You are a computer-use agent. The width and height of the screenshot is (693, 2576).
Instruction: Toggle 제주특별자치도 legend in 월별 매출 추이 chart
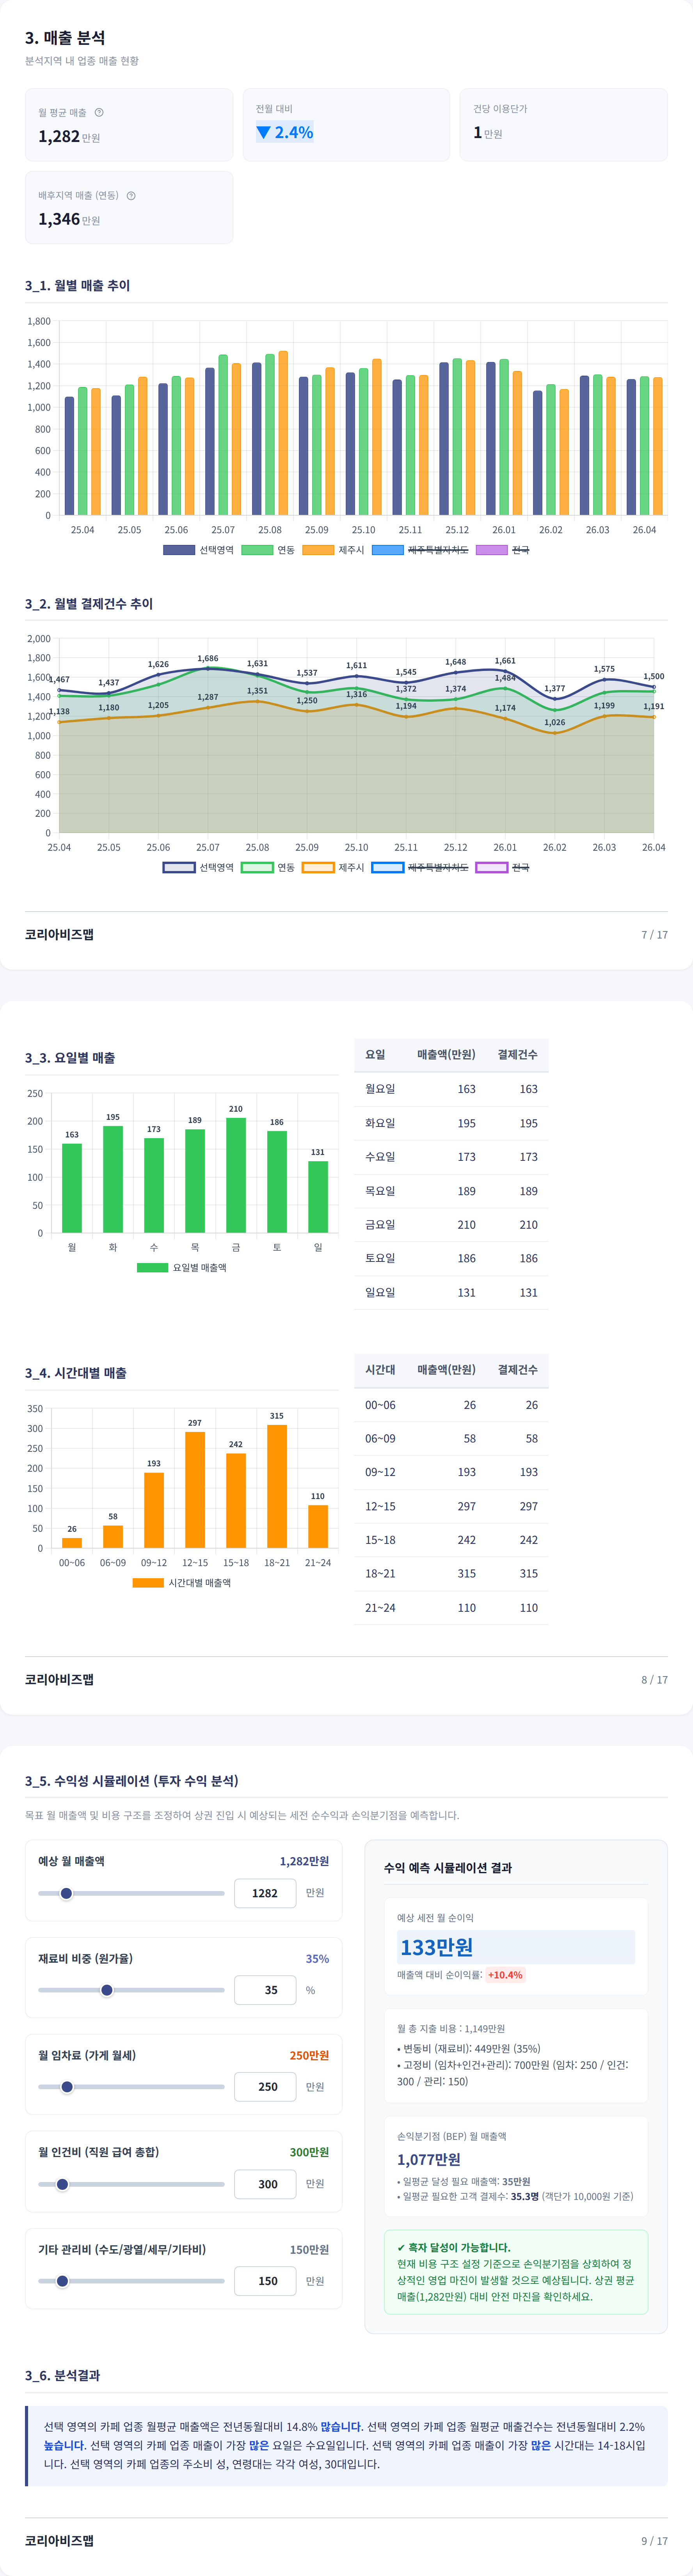pos(420,550)
